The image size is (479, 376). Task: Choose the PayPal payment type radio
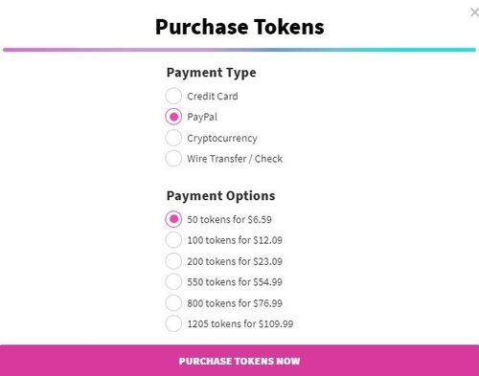click(173, 117)
